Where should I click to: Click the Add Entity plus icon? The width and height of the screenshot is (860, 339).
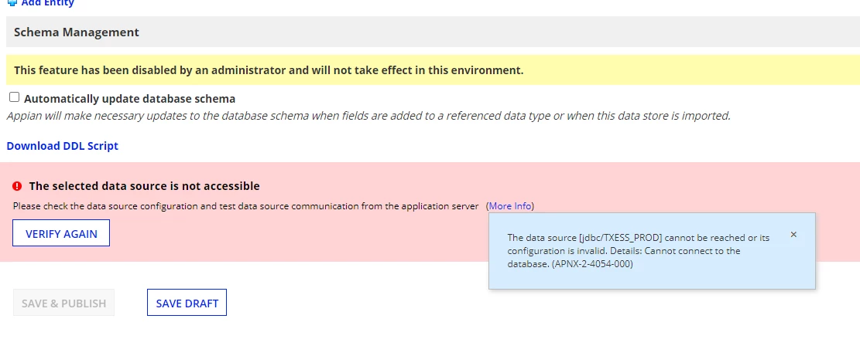tap(12, 2)
